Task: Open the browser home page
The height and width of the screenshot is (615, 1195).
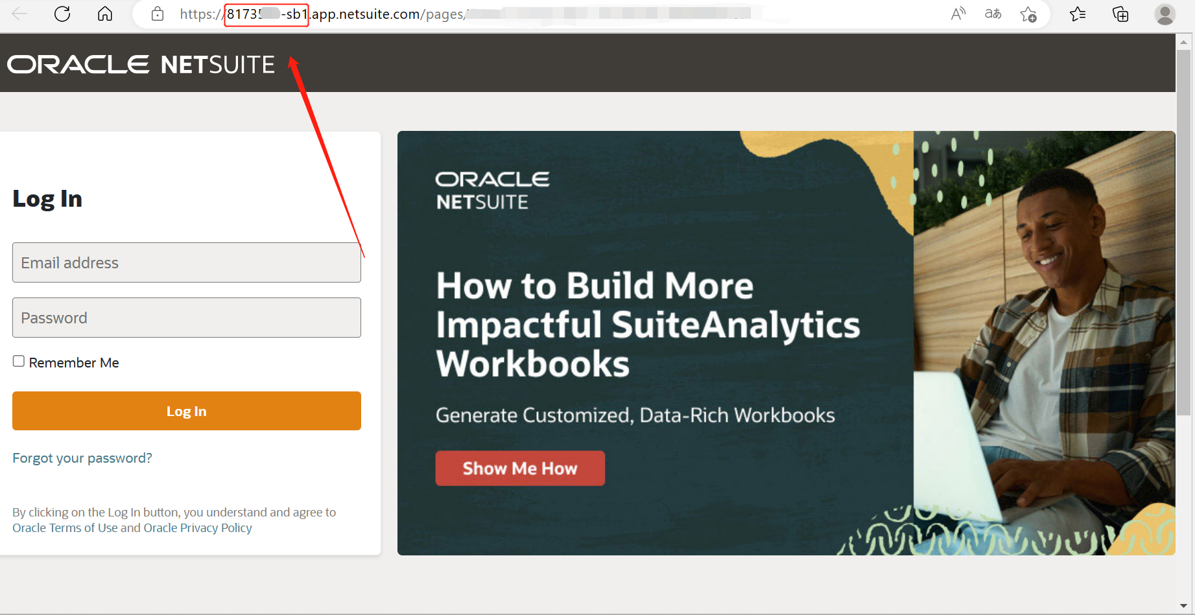Action: (x=105, y=14)
